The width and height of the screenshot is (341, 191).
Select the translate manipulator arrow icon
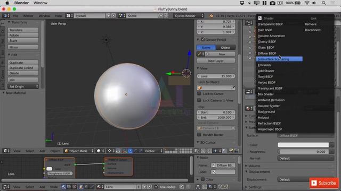(x=130, y=151)
